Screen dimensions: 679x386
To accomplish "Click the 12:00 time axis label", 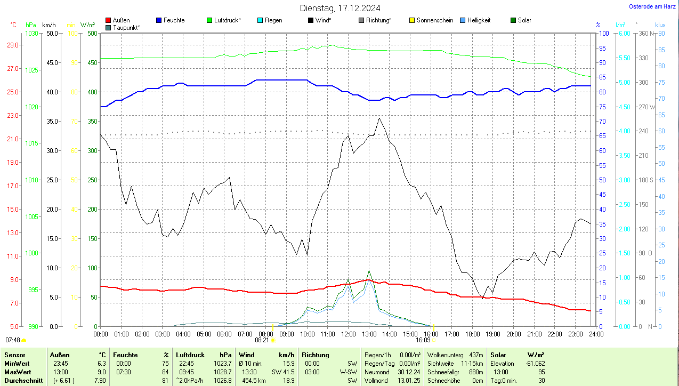I will click(349, 334).
